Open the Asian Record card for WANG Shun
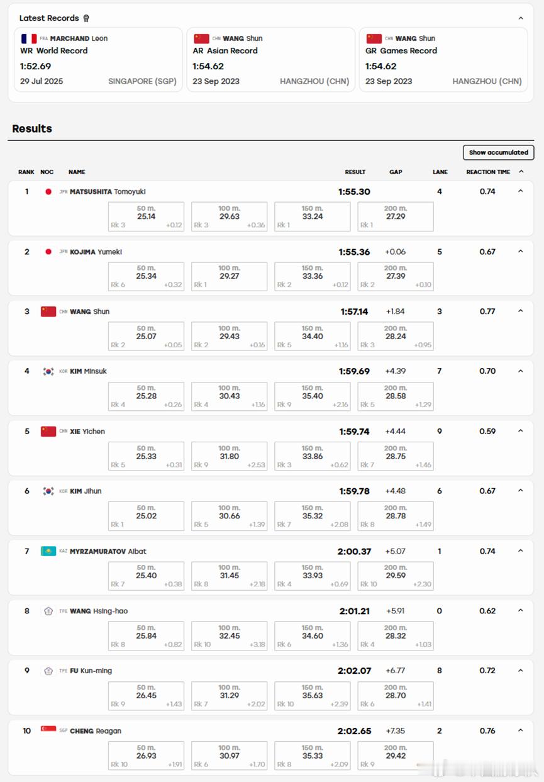The width and height of the screenshot is (544, 782). (x=271, y=60)
